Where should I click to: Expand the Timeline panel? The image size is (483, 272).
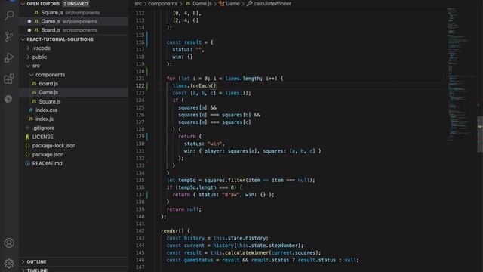coord(23,270)
